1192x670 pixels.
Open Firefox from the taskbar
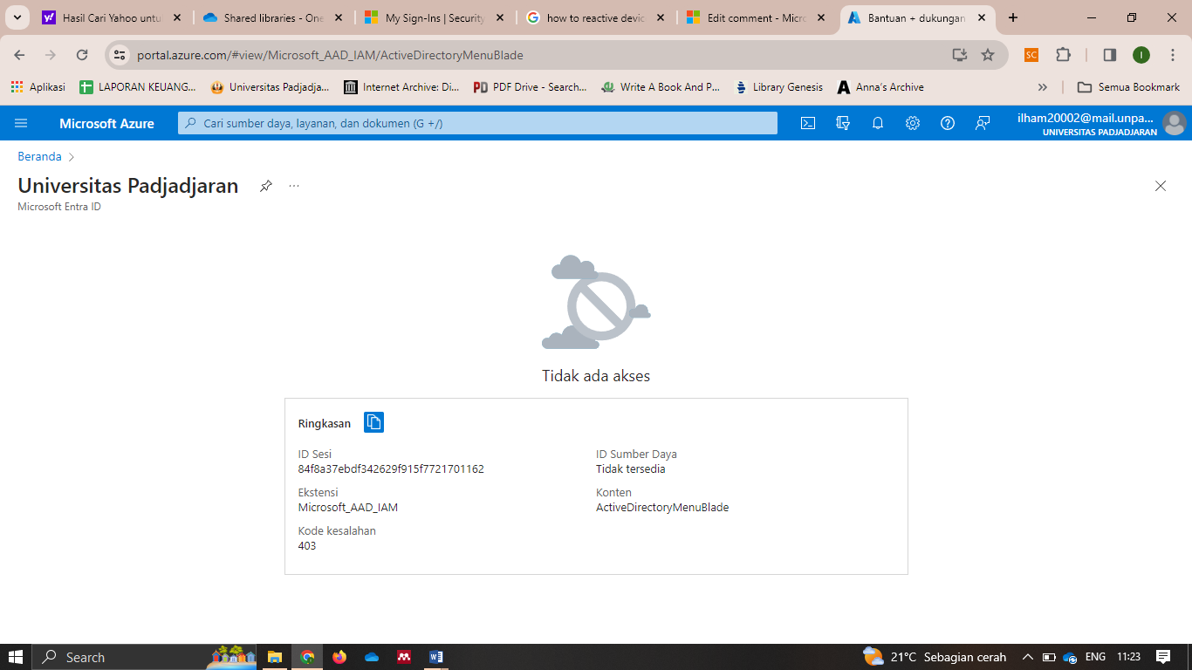click(339, 657)
